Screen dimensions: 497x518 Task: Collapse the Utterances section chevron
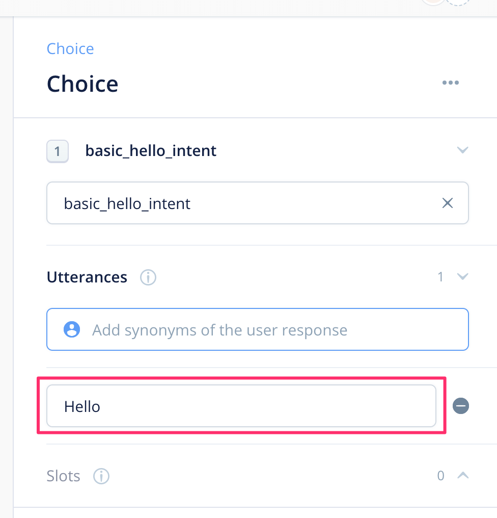pyautogui.click(x=462, y=276)
